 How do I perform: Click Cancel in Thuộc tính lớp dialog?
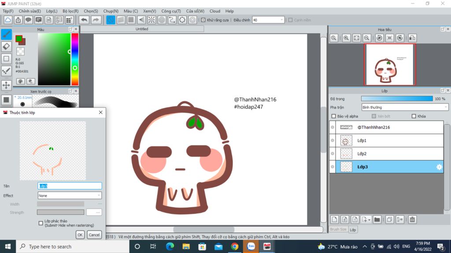pyautogui.click(x=94, y=235)
